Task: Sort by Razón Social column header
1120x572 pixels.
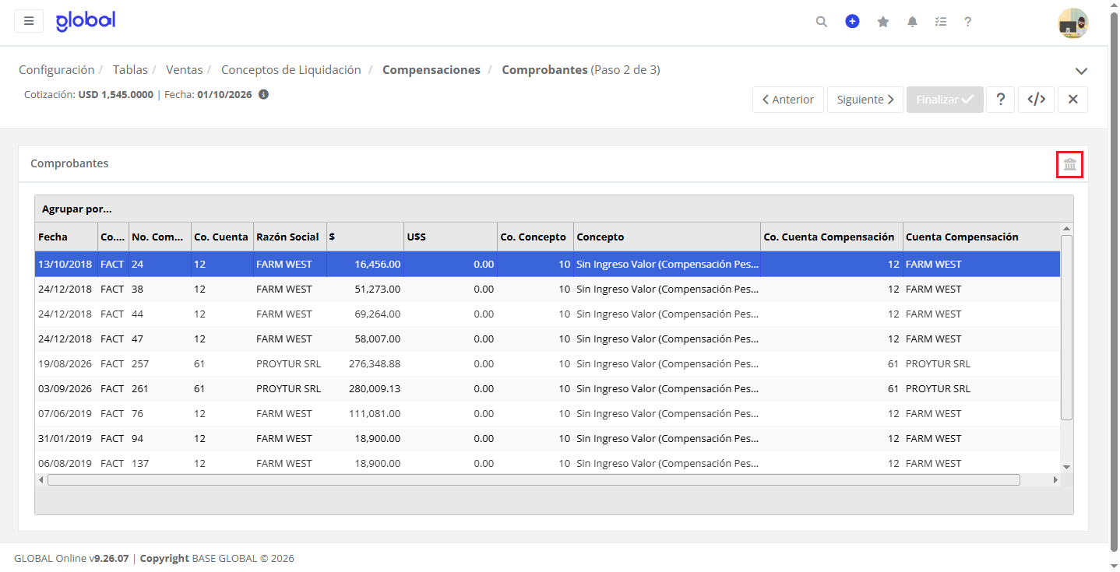Action: pos(290,237)
